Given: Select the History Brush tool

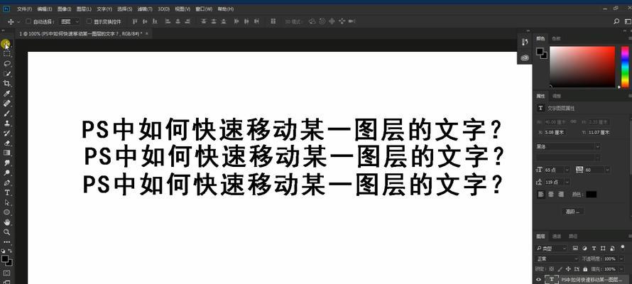Looking at the screenshot, I should pos(7,133).
